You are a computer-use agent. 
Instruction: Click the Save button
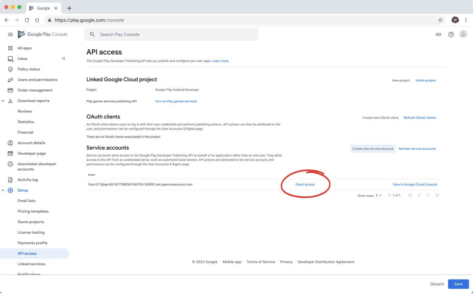pyautogui.click(x=459, y=284)
